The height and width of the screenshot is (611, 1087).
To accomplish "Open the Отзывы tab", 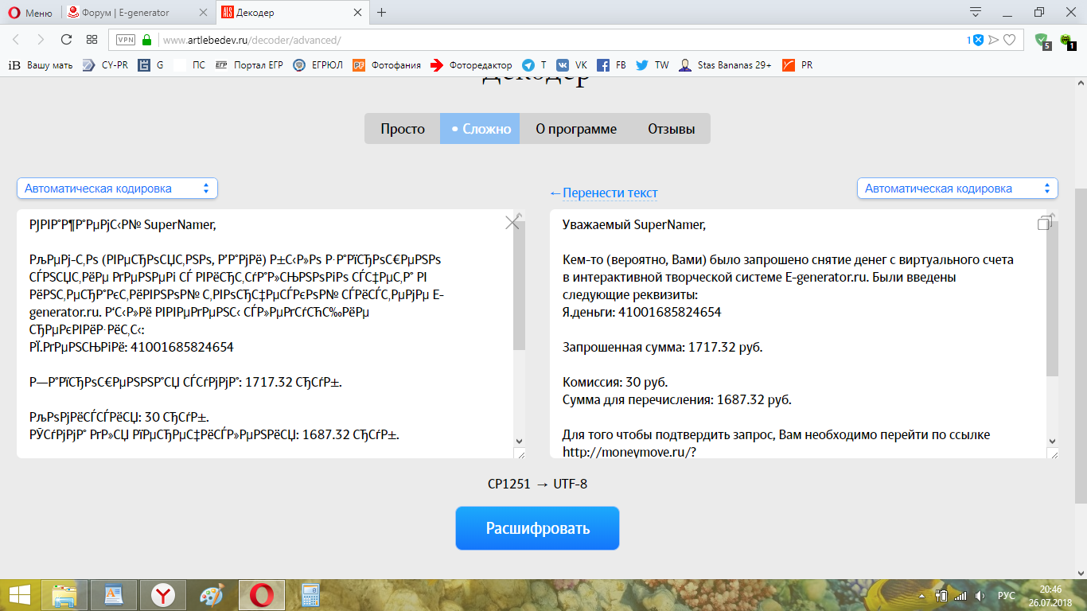I will point(671,129).
